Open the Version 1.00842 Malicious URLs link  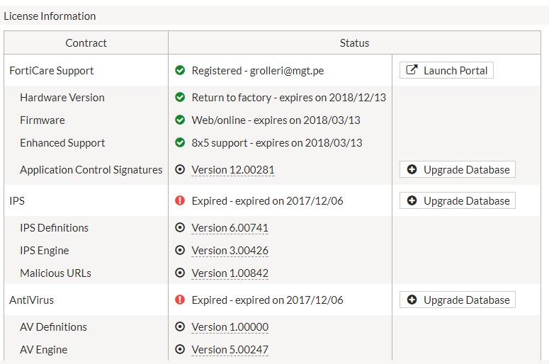[x=230, y=273]
